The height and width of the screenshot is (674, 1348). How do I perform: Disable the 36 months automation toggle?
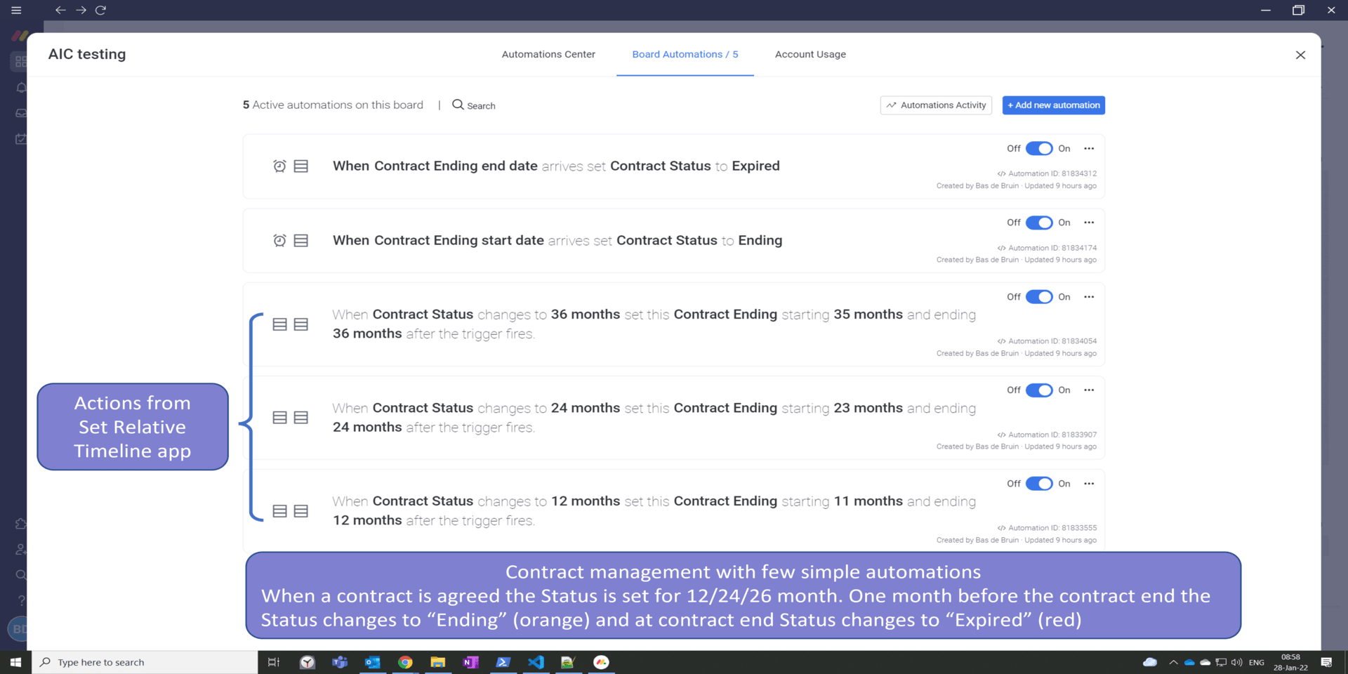tap(1039, 297)
